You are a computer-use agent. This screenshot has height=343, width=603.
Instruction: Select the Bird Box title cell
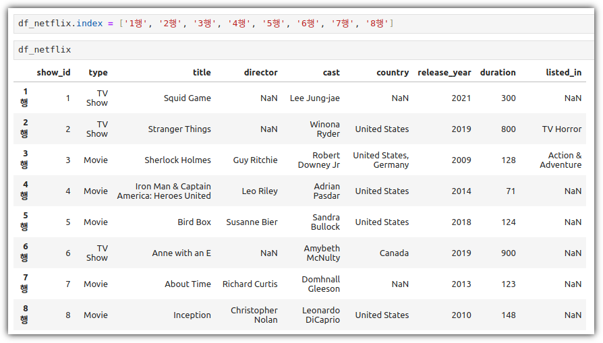194,222
